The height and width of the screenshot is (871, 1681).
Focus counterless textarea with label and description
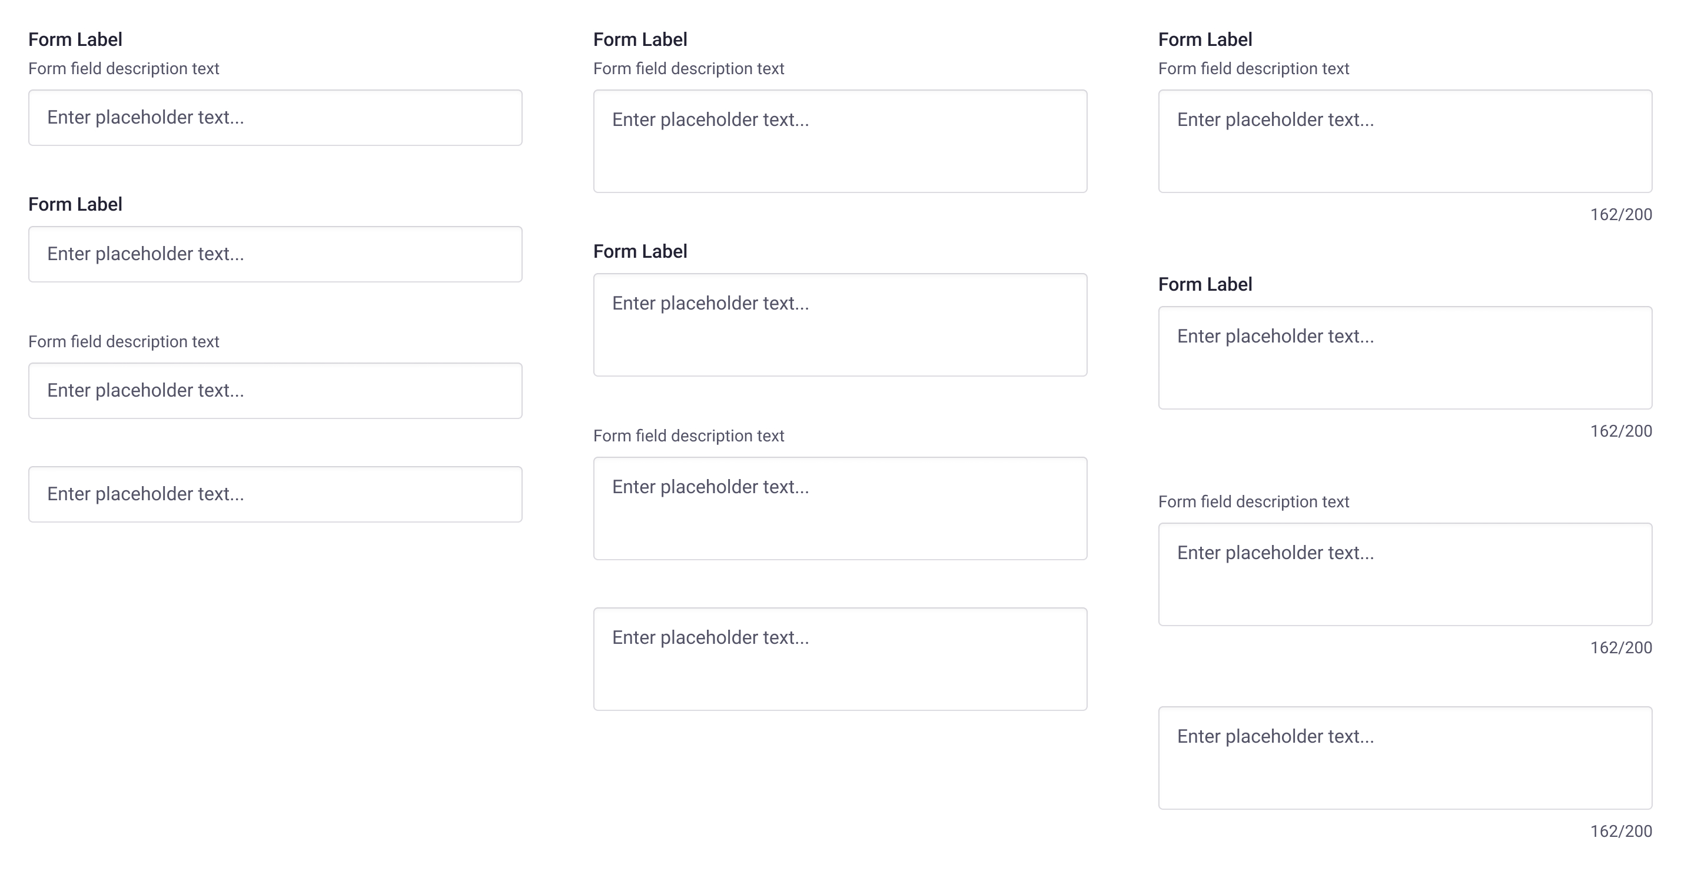click(x=840, y=141)
